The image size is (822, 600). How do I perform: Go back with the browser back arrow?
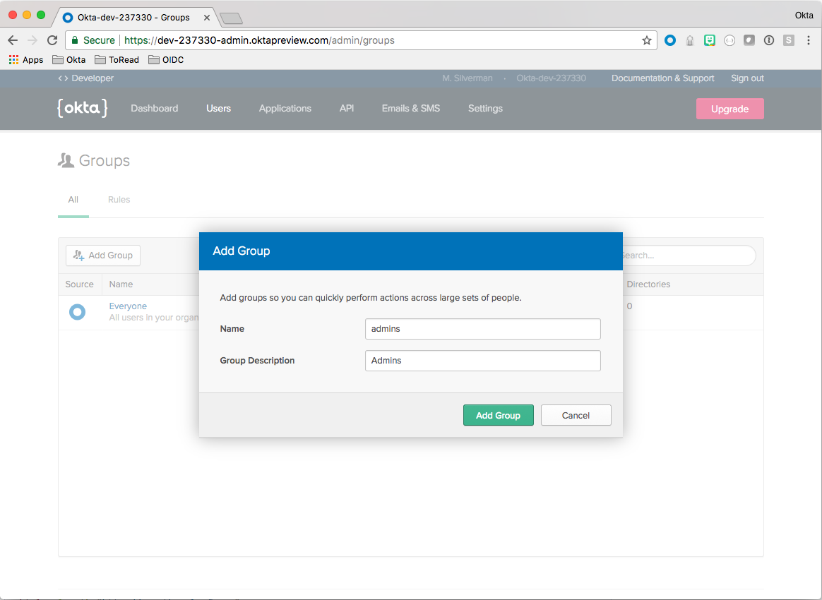coord(13,40)
